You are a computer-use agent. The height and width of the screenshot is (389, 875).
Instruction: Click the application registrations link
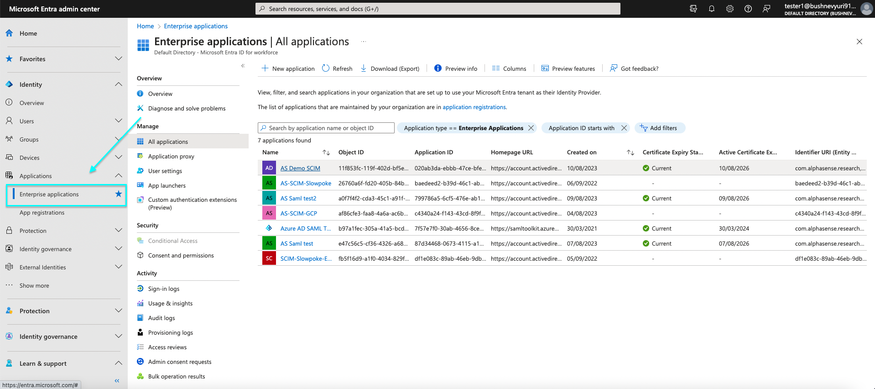click(x=474, y=107)
